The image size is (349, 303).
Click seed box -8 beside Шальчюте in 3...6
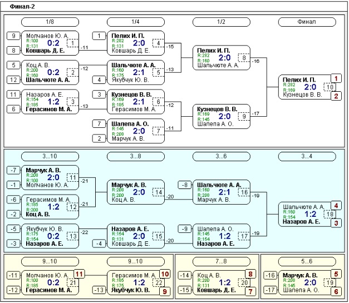point(185,185)
